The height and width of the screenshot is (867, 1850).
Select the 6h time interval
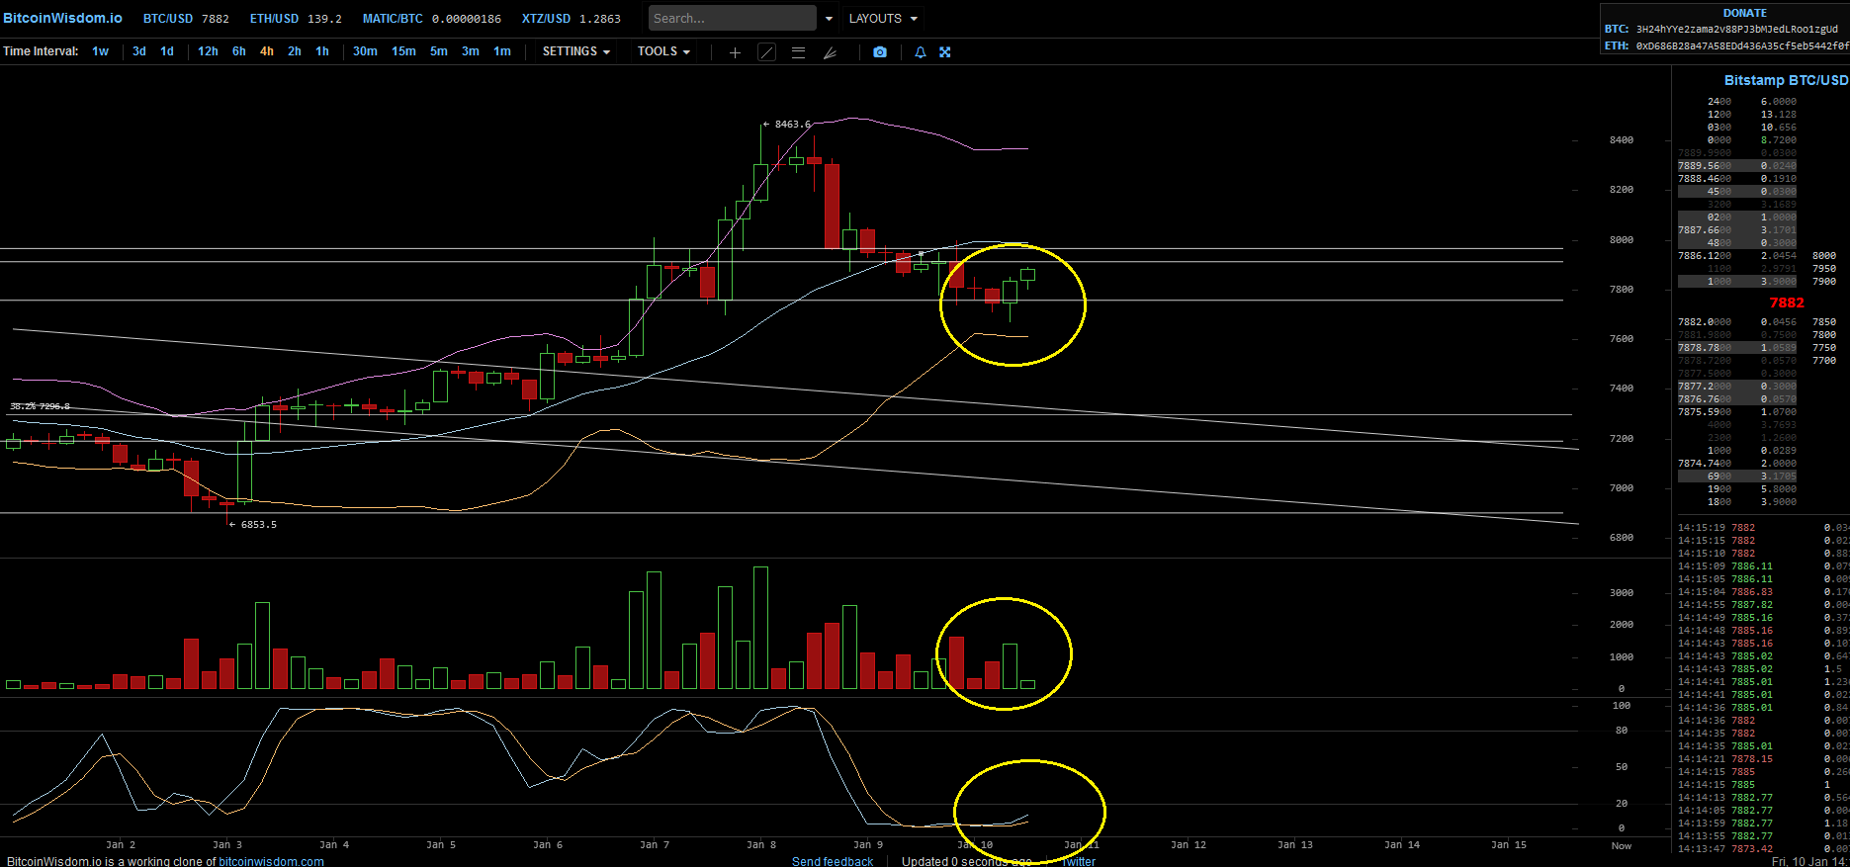(239, 51)
